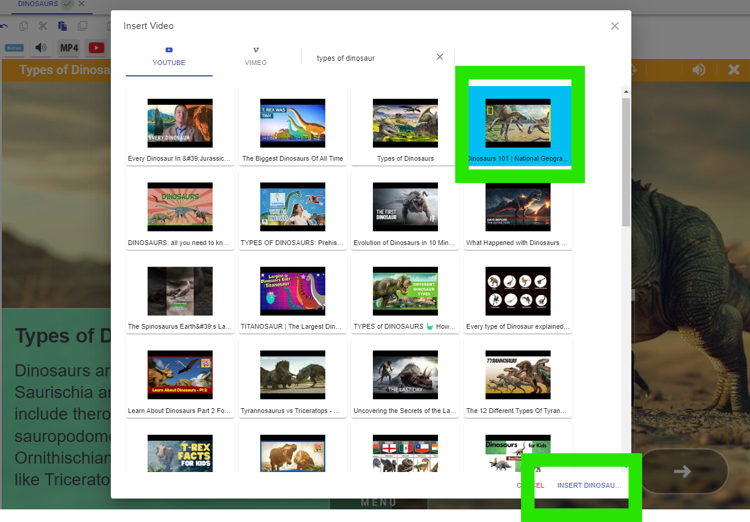Click the 'types of dinosaur' search field

(x=373, y=58)
